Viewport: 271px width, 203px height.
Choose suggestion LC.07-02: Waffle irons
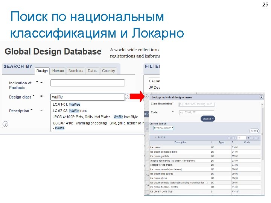70,111
